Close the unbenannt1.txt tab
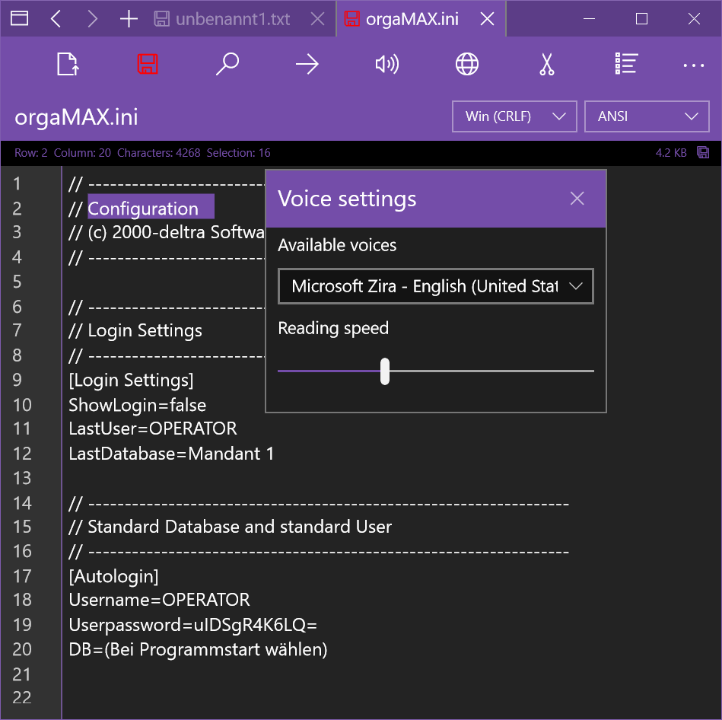 [317, 19]
